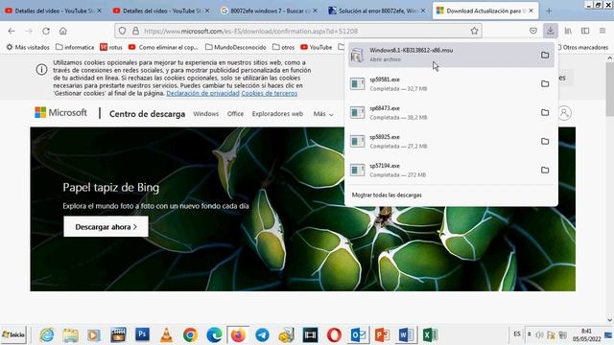Bookmark this page with the star
The width and height of the screenshot is (614, 345).
click(474, 31)
